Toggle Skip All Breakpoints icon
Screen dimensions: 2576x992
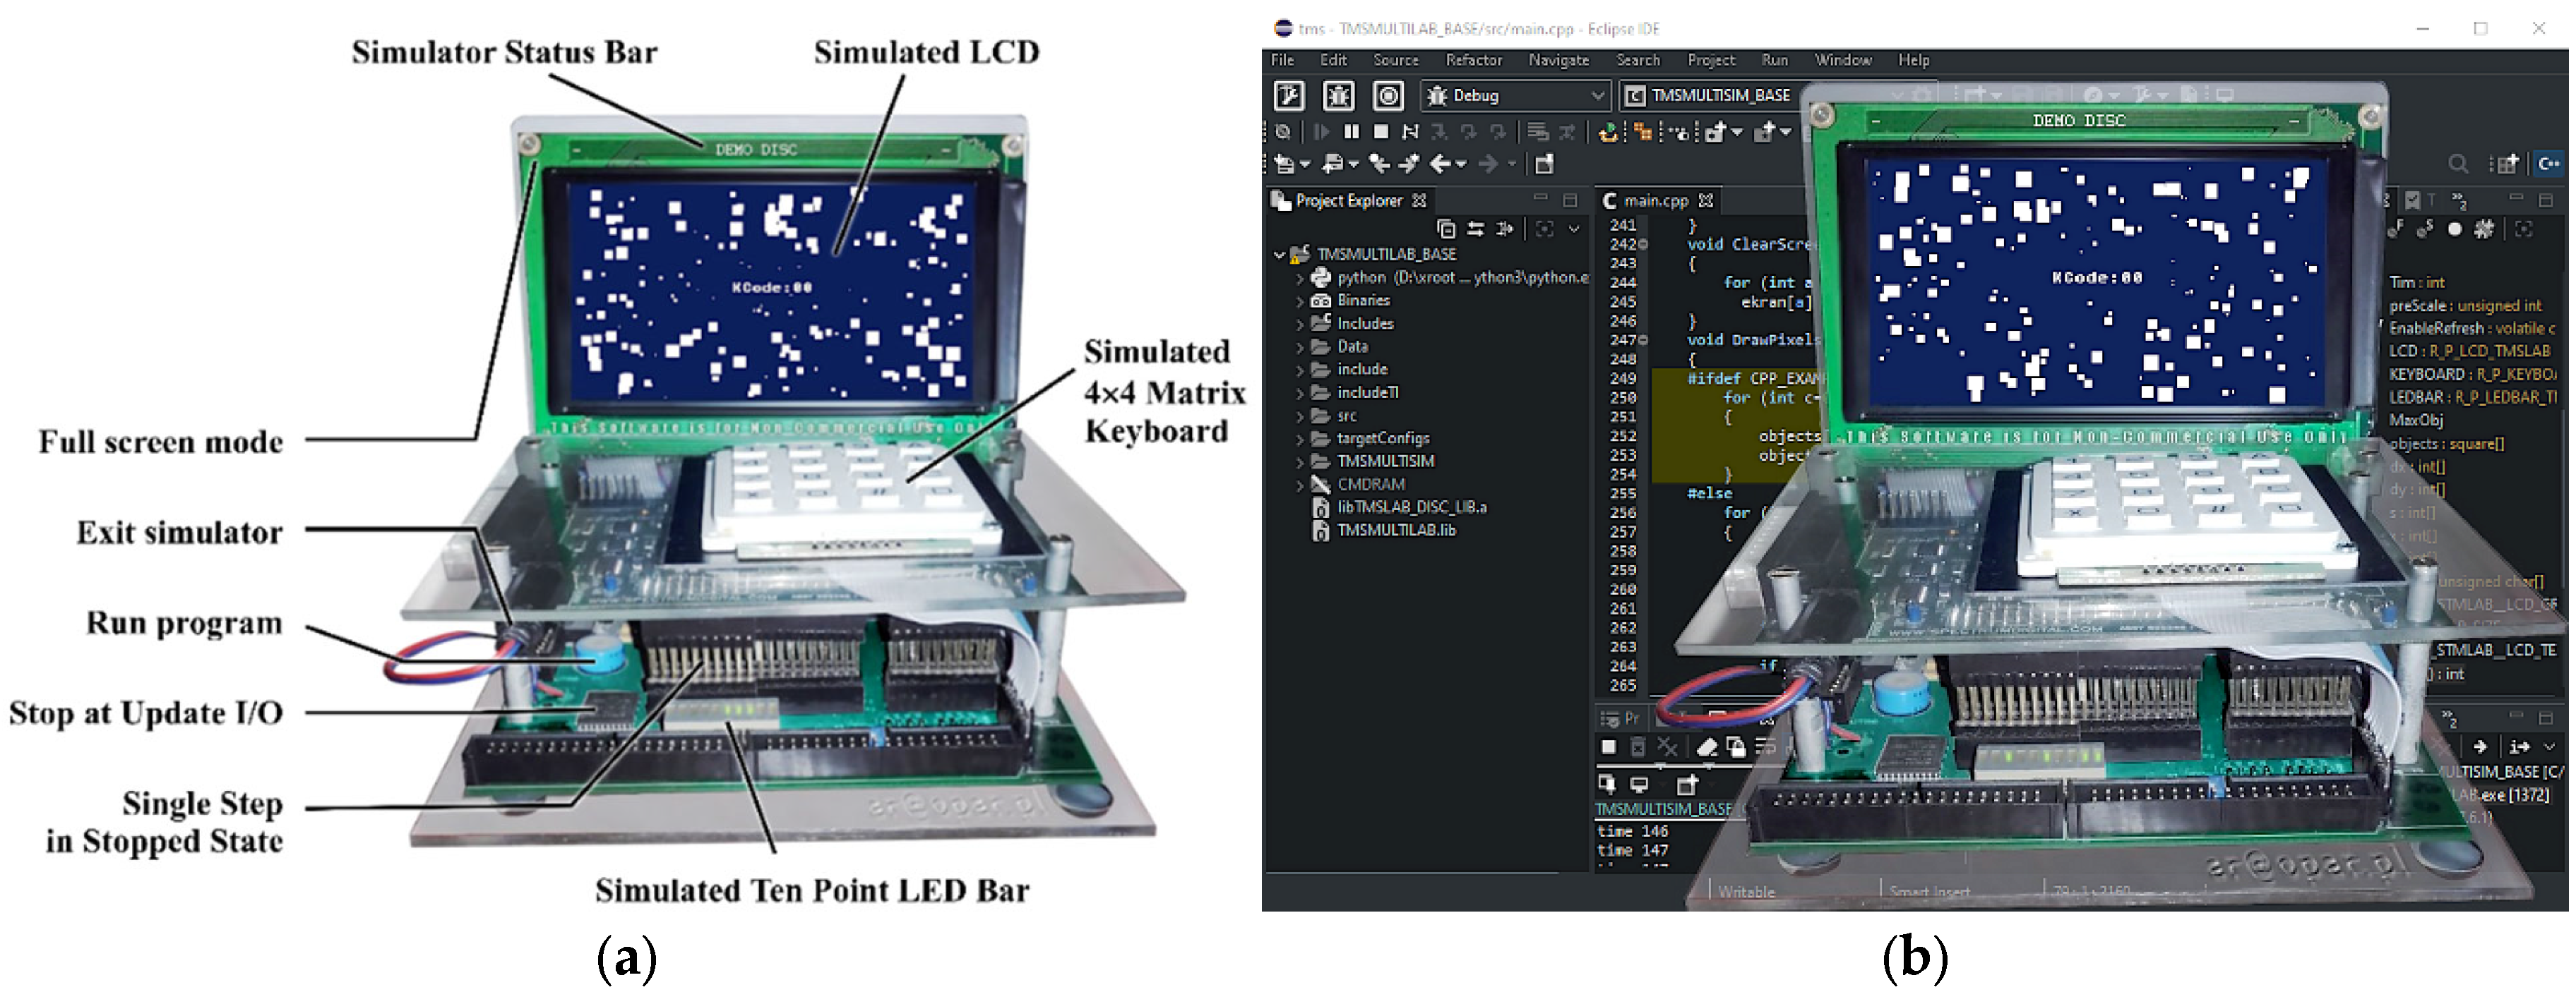1283,132
